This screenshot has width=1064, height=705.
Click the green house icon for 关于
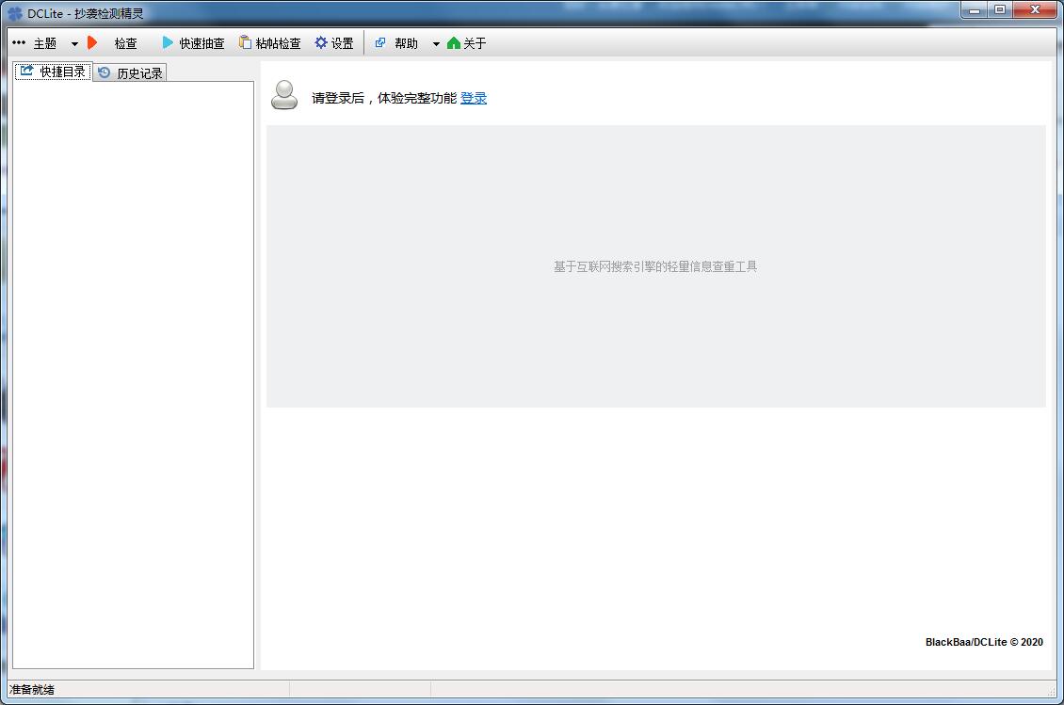[x=454, y=42]
